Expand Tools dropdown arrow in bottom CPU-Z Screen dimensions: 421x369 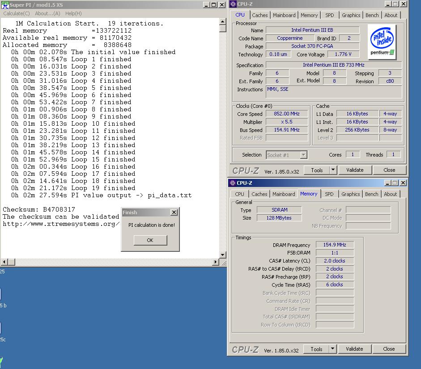(x=333, y=349)
